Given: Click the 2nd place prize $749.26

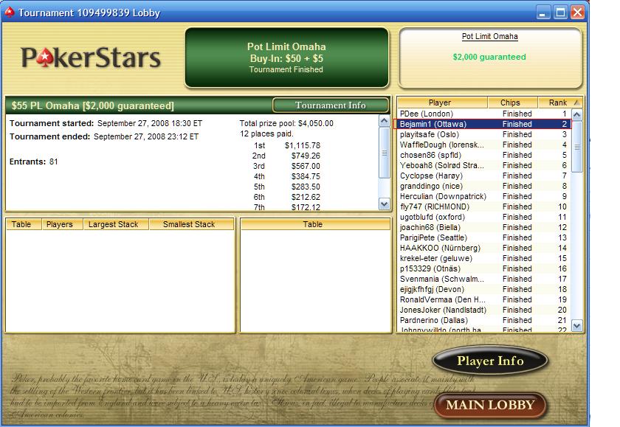Looking at the screenshot, I should (x=306, y=156).
